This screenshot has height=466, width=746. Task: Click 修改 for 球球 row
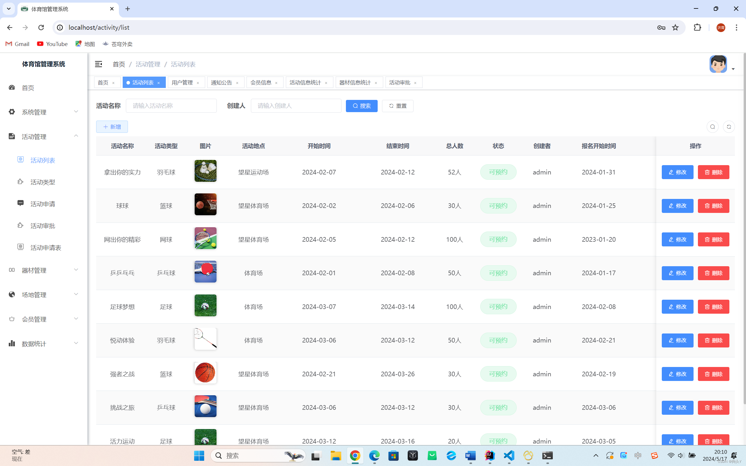677,206
